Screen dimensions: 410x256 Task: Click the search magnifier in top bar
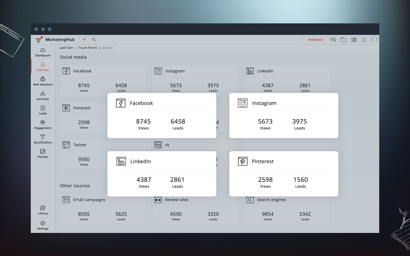coord(94,40)
